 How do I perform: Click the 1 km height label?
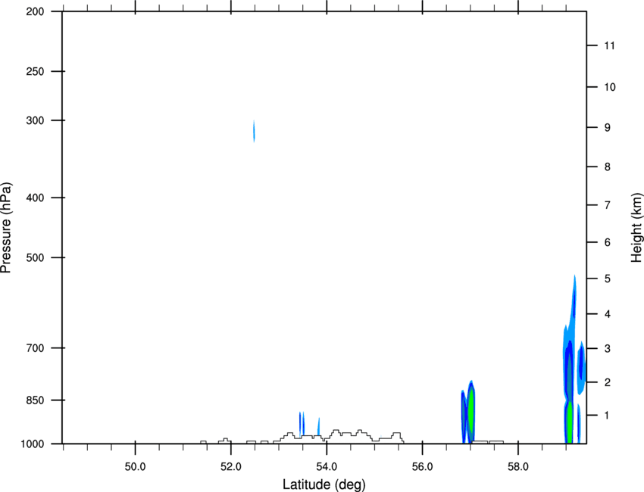click(x=608, y=416)
